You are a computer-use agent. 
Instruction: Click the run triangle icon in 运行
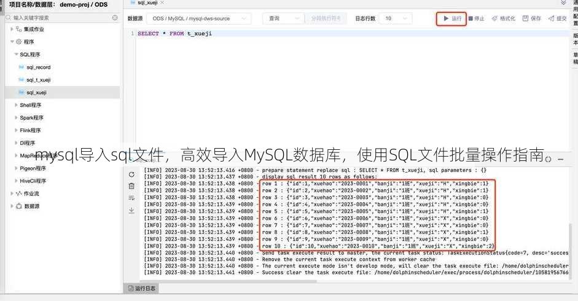click(446, 18)
